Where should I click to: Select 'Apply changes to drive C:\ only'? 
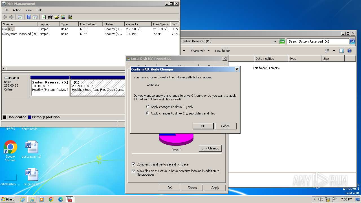tap(170, 107)
